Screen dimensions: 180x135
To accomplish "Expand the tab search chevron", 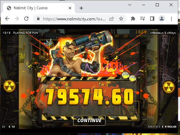I will coord(130,5).
